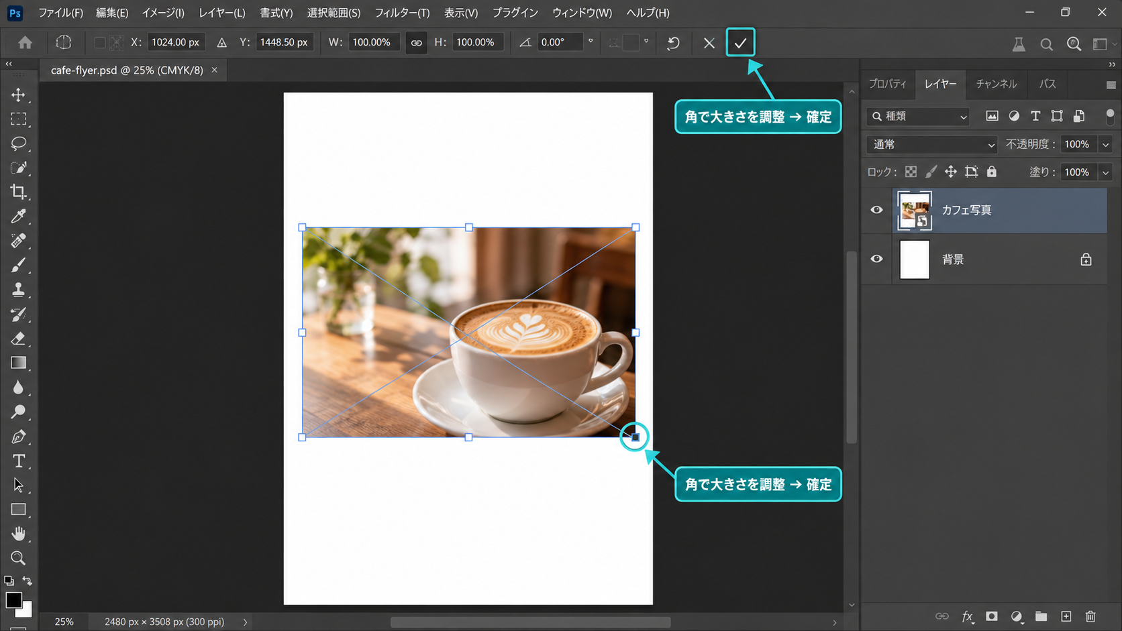This screenshot has height=631, width=1122.
Task: Select the Eyedropper tool
Action: coord(18,216)
